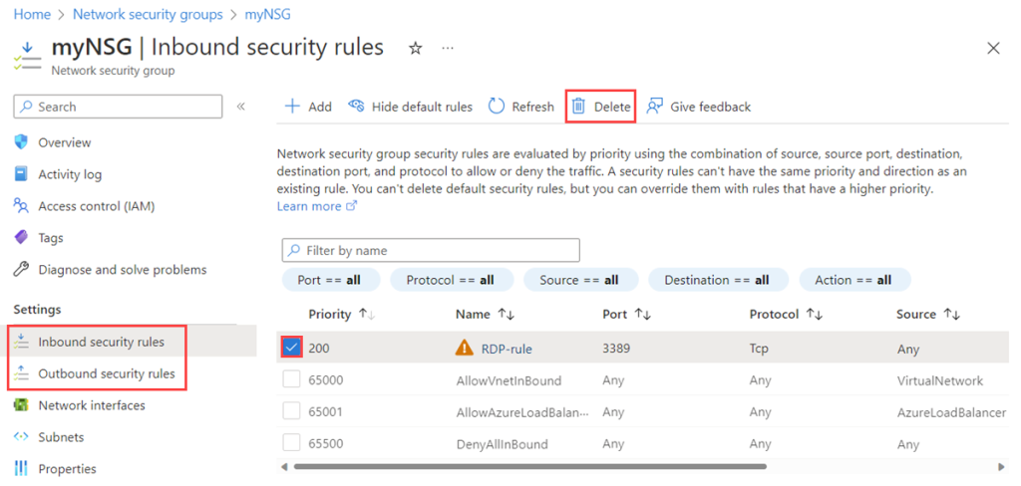Select the AllowVnetInBound rule checkbox

click(291, 380)
